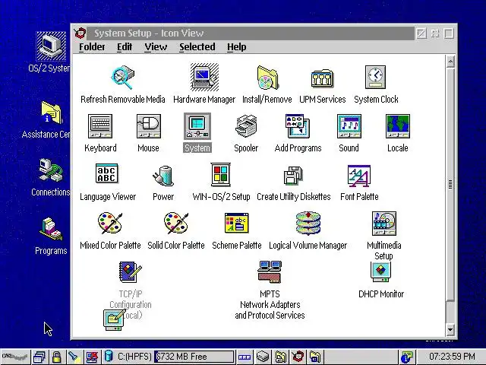This screenshot has width=486, height=365.
Task: Select the Keyboard settings icon
Action: pos(100,126)
